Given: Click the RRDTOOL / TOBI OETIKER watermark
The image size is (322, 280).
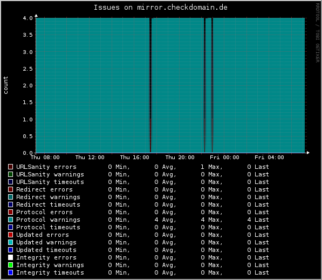Looking at the screenshot, I should click(318, 33).
